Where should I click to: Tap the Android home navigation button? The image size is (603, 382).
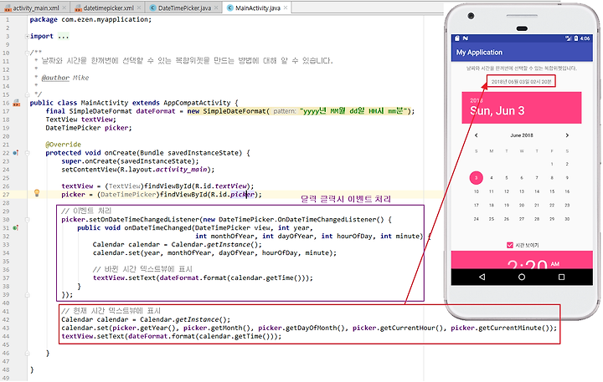pyautogui.click(x=522, y=277)
